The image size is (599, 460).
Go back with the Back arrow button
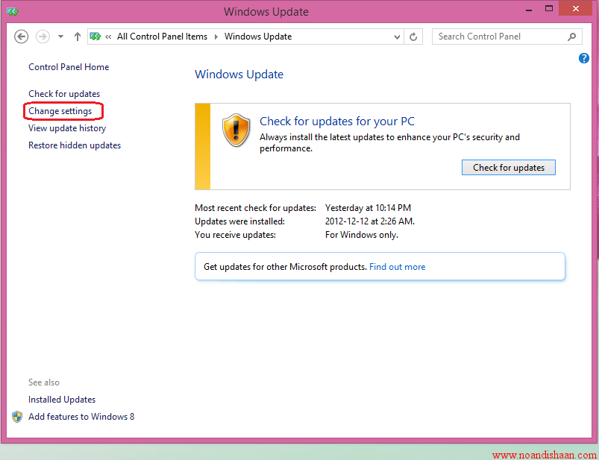tap(22, 37)
